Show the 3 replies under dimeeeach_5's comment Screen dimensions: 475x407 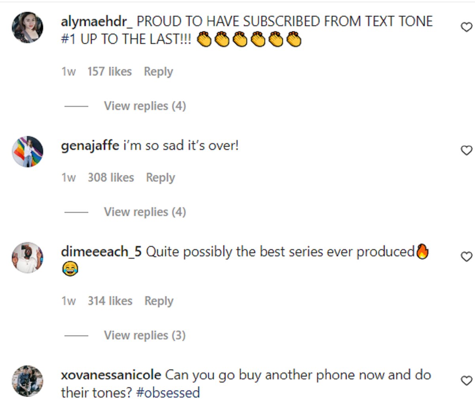[x=144, y=335]
